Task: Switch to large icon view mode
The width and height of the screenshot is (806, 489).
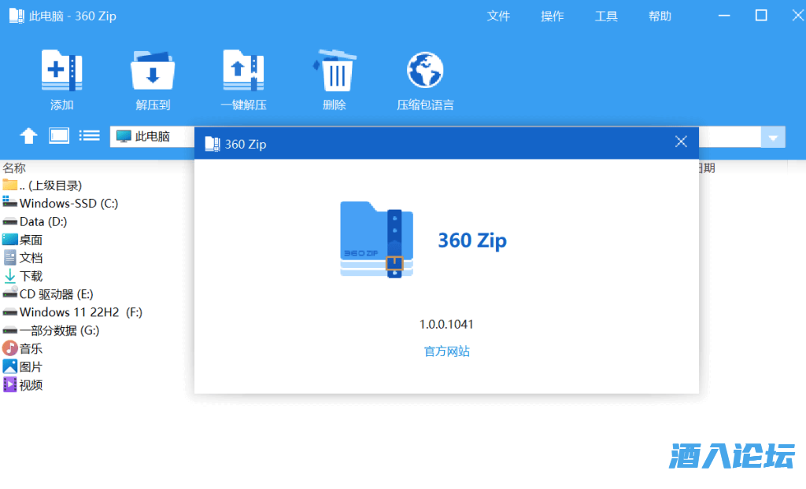Action: click(60, 135)
